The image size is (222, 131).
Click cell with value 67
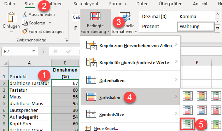click(65, 83)
